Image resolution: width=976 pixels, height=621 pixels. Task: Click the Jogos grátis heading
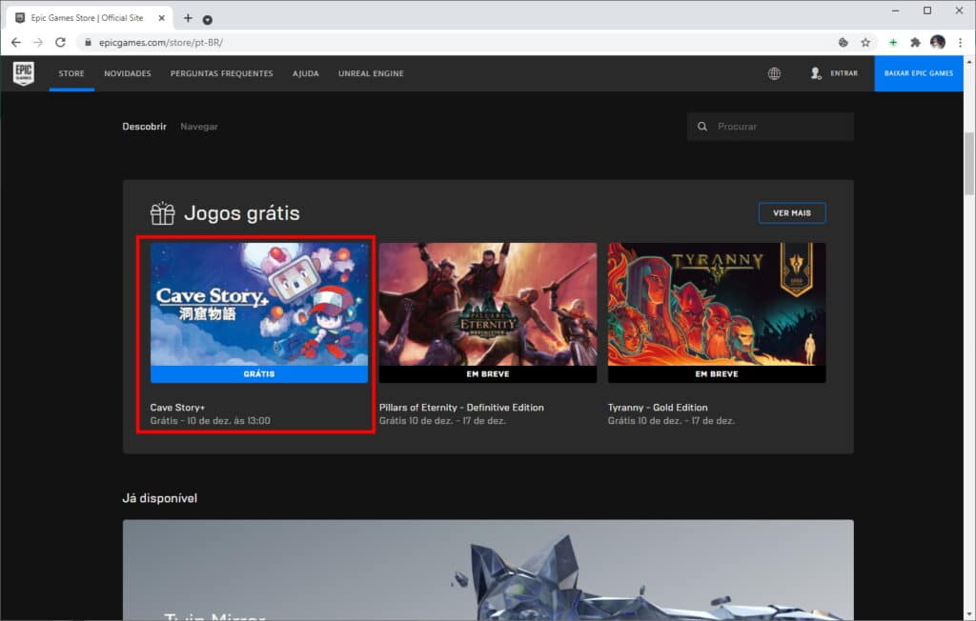242,213
